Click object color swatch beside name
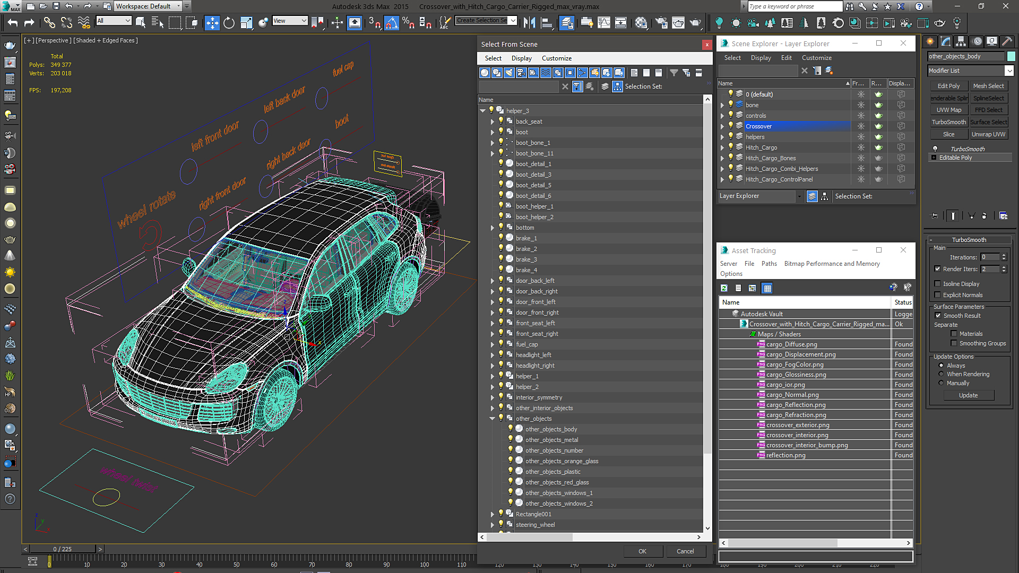 point(1011,56)
